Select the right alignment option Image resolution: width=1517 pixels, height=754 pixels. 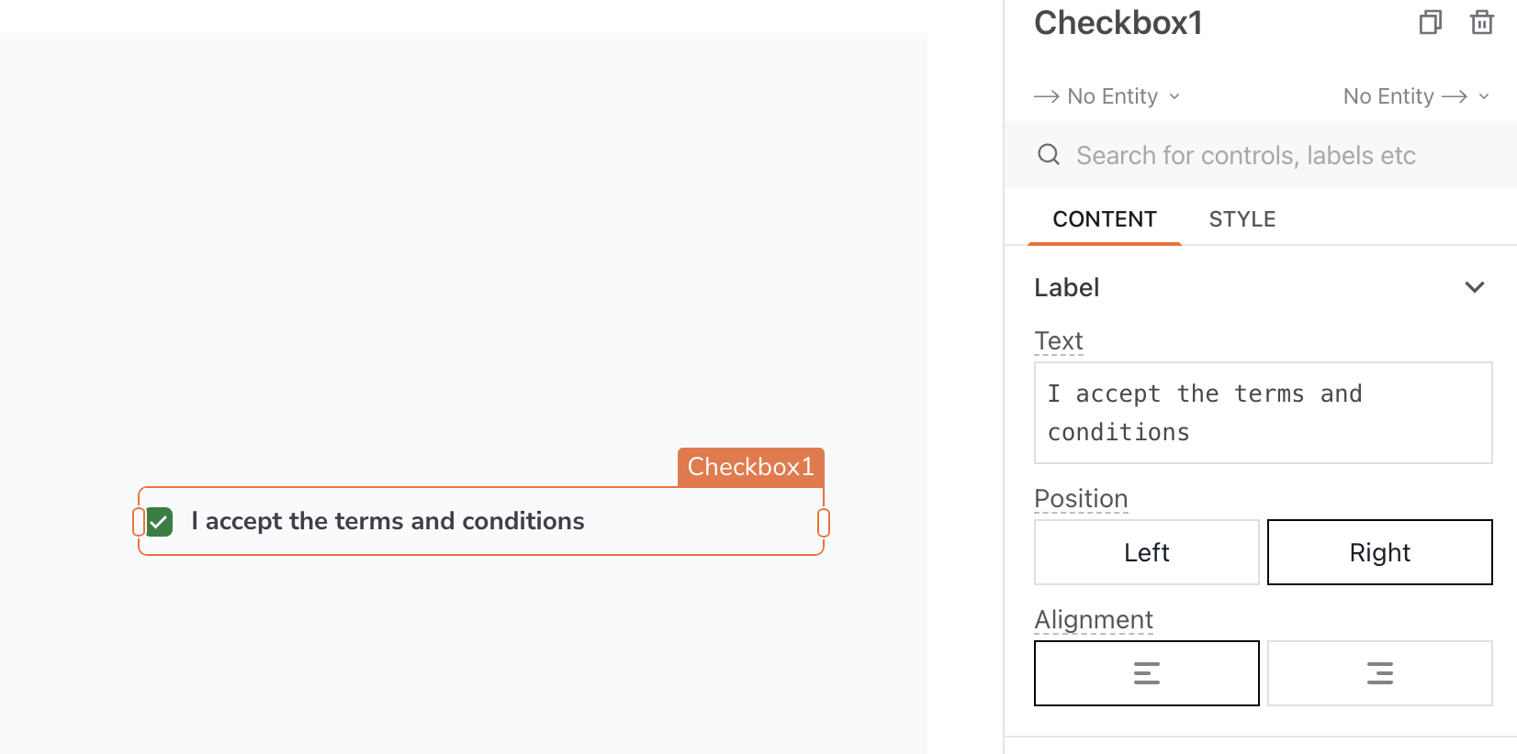1379,672
